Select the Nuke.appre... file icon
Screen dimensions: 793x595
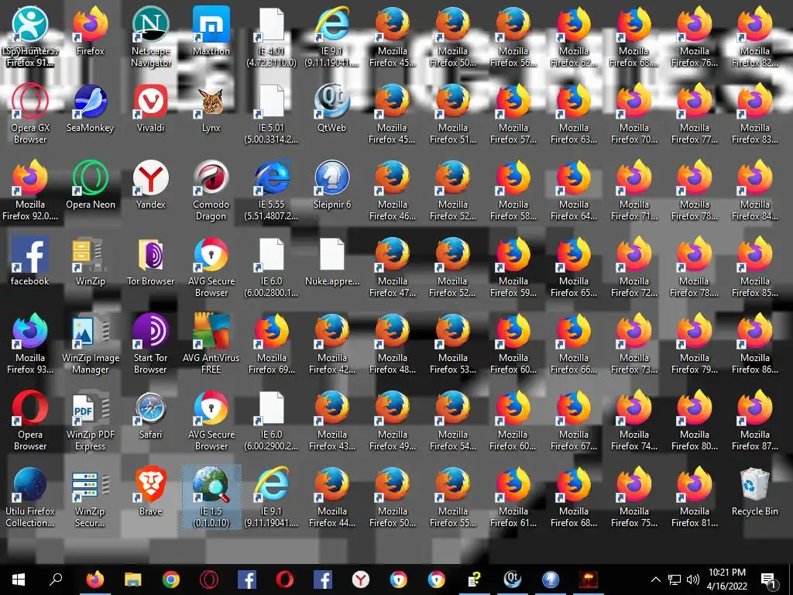(331, 262)
